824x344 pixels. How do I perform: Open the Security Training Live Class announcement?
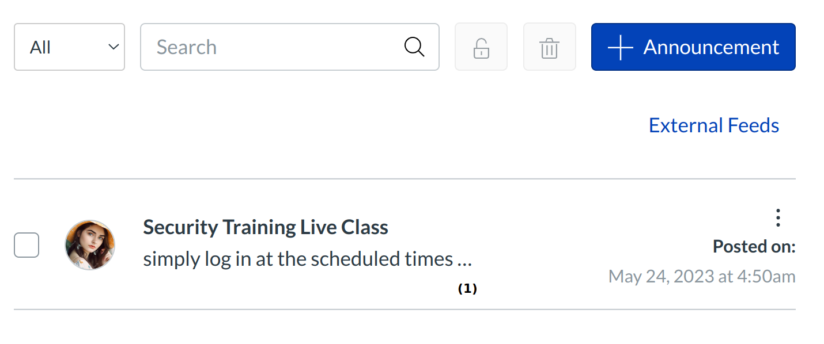pos(266,227)
